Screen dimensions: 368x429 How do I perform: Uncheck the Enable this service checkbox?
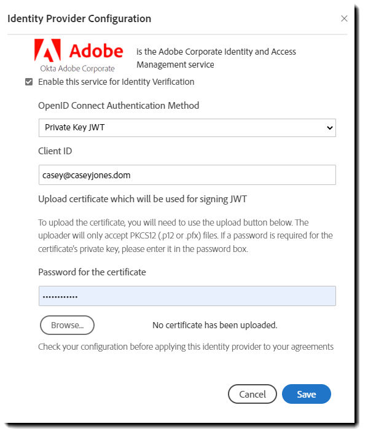click(29, 82)
